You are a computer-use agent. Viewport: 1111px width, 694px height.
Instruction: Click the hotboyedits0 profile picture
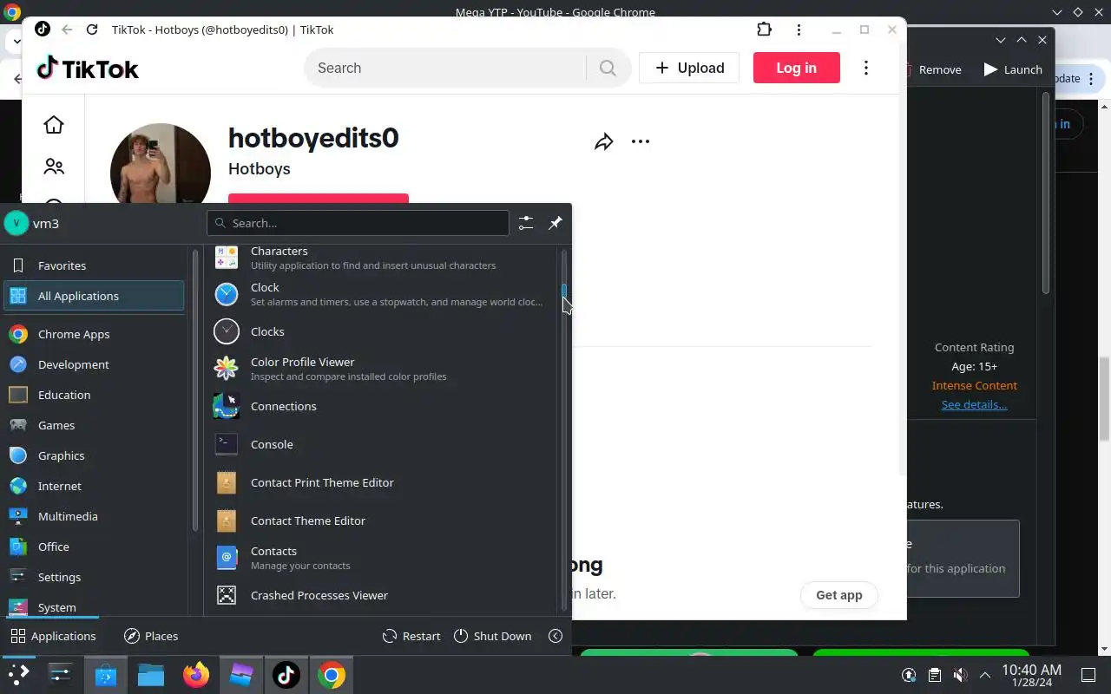[161, 165]
